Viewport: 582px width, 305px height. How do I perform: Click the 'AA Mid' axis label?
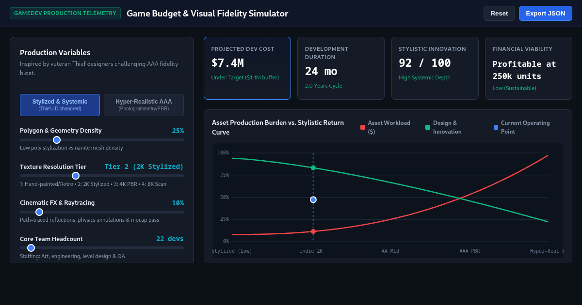coord(390,251)
